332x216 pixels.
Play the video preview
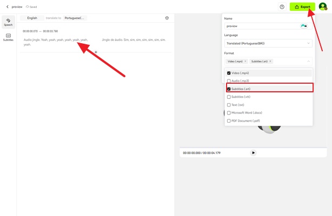click(x=253, y=153)
